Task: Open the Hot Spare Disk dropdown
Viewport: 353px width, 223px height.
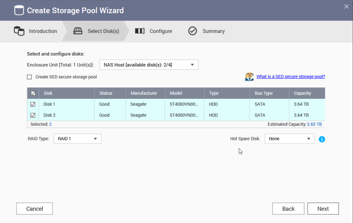Action: pos(289,139)
